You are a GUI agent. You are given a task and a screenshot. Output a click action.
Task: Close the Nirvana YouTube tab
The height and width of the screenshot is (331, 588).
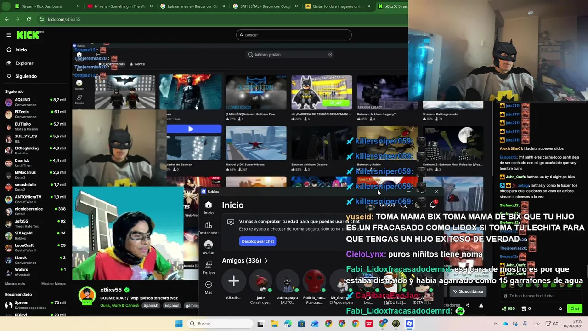click(151, 6)
